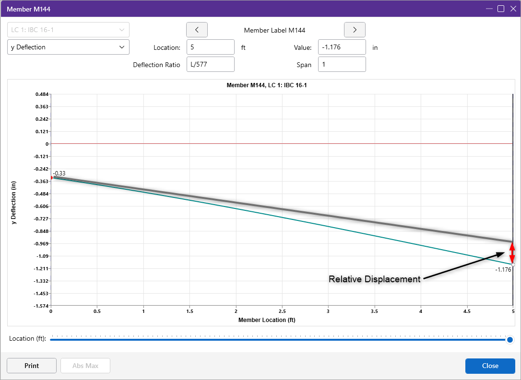Go to the next member with right arrow

pyautogui.click(x=355, y=30)
